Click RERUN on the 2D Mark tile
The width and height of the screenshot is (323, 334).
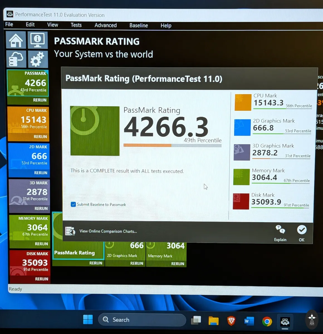[41, 173]
